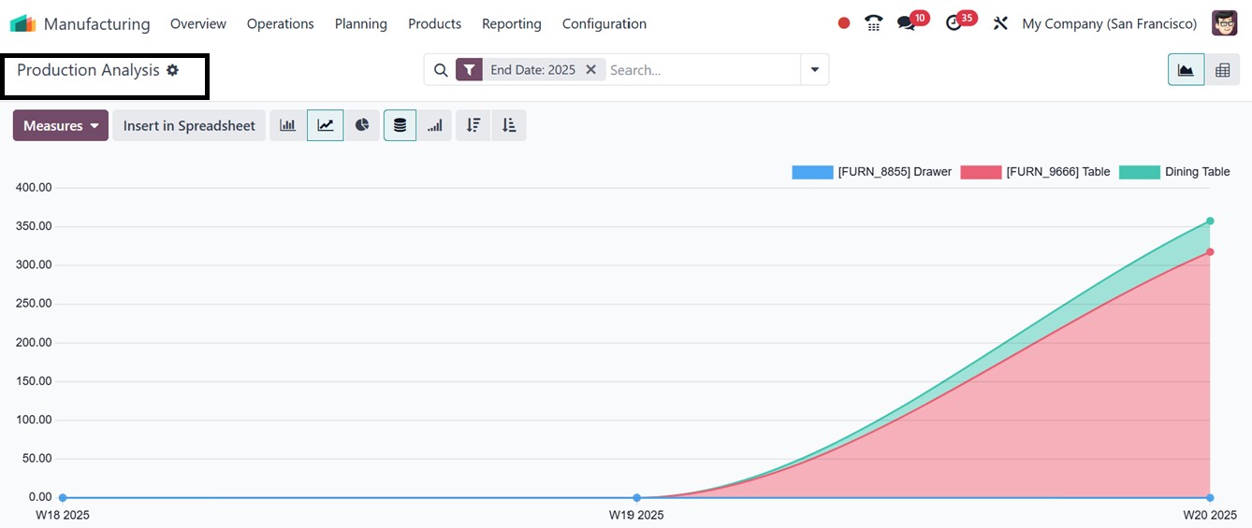Switch to bar chart view

coord(287,125)
